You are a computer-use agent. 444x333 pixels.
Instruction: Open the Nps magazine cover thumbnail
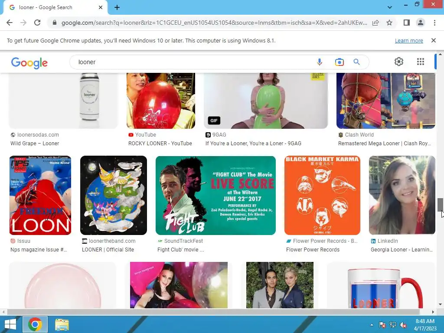(40, 196)
